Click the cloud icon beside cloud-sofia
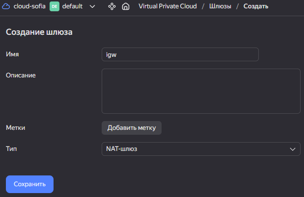This screenshot has width=304, height=197. [x=6, y=6]
